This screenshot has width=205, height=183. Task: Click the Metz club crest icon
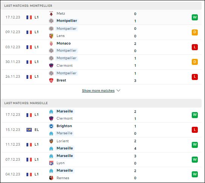pyautogui.click(x=51, y=14)
